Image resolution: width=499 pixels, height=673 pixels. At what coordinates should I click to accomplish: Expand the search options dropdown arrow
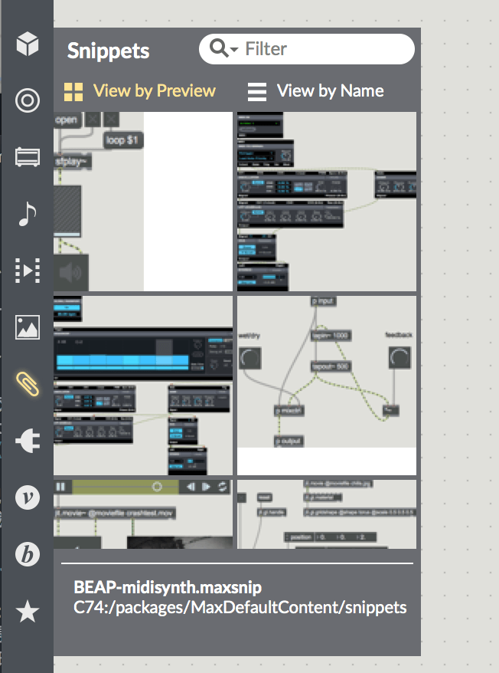(x=234, y=50)
